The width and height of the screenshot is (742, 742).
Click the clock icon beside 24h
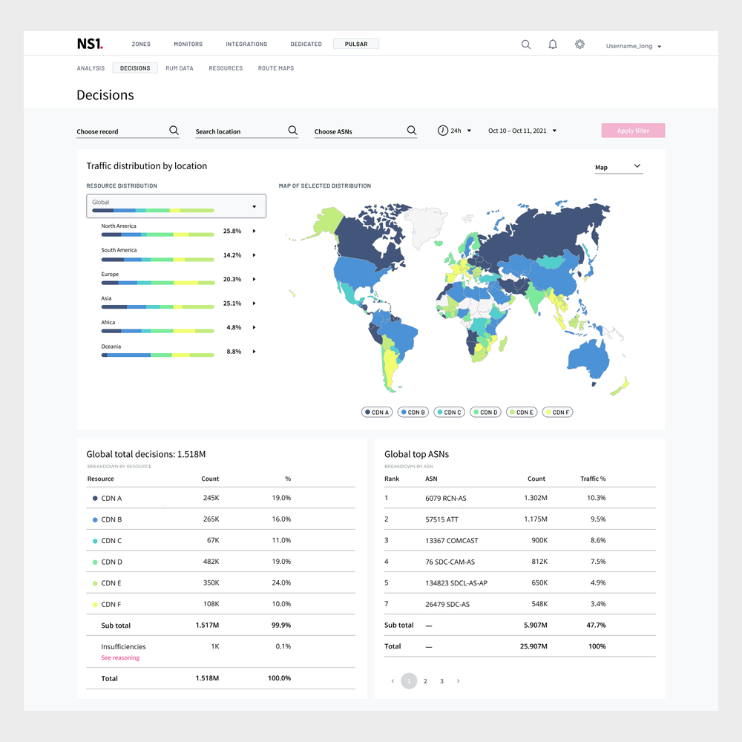pyautogui.click(x=442, y=131)
